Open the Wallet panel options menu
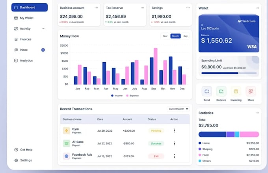 click(x=257, y=8)
